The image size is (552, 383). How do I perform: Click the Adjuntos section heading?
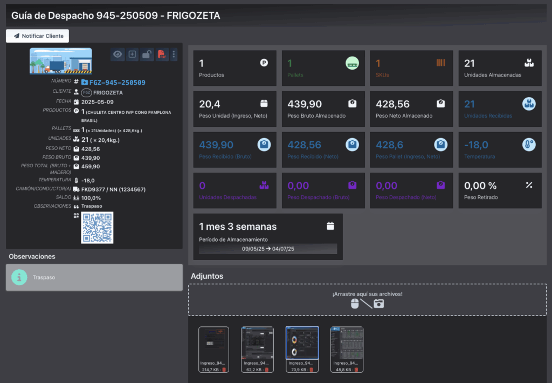[207, 276]
